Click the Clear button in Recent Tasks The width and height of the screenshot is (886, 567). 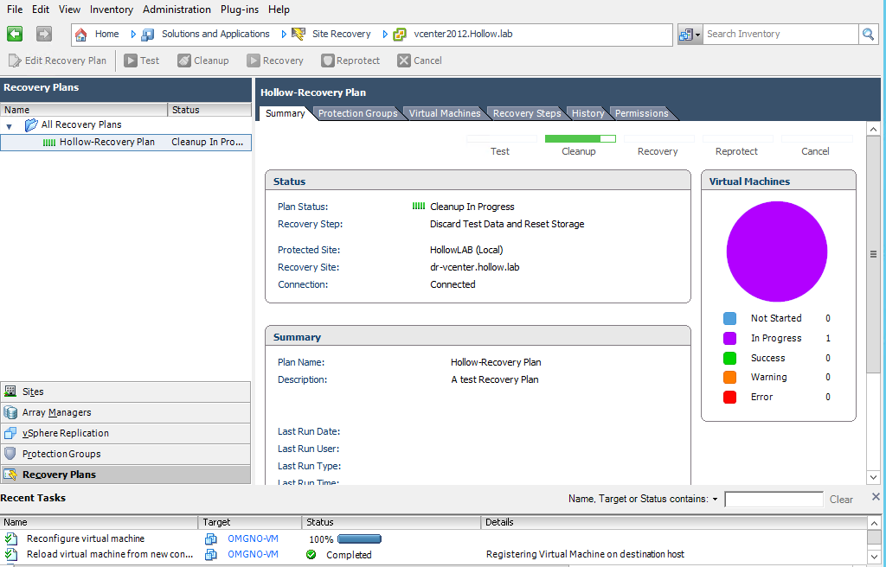840,499
